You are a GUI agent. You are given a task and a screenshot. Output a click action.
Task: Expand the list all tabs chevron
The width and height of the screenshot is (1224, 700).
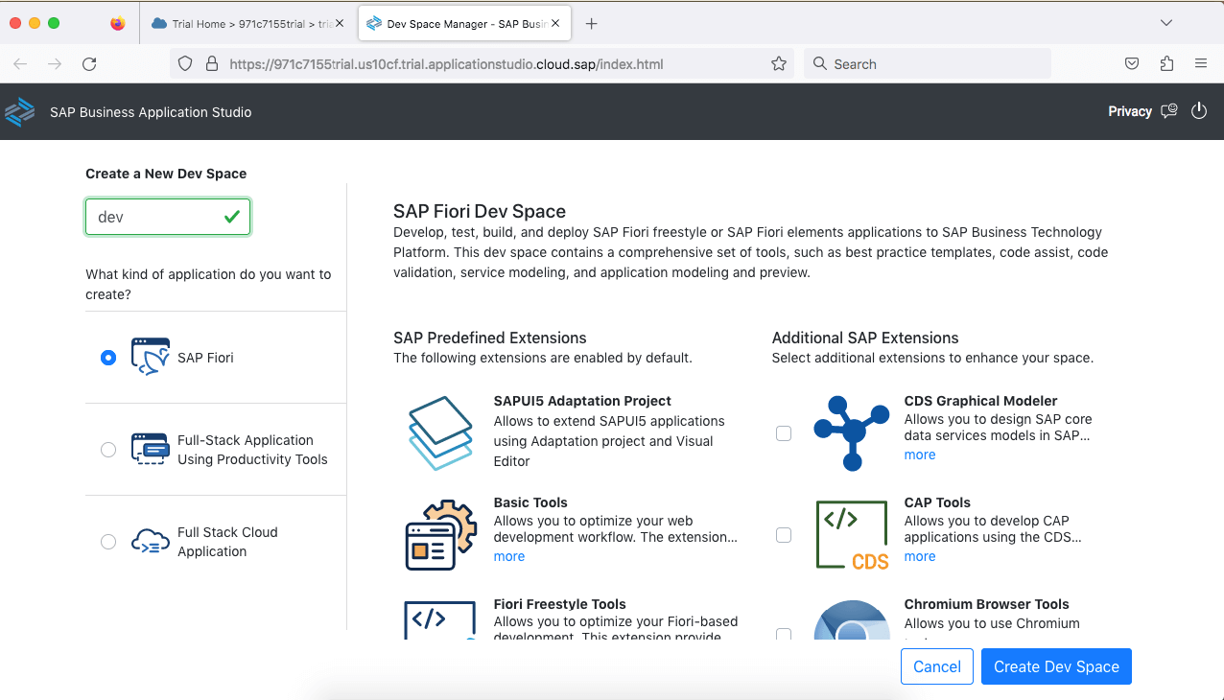1166,23
